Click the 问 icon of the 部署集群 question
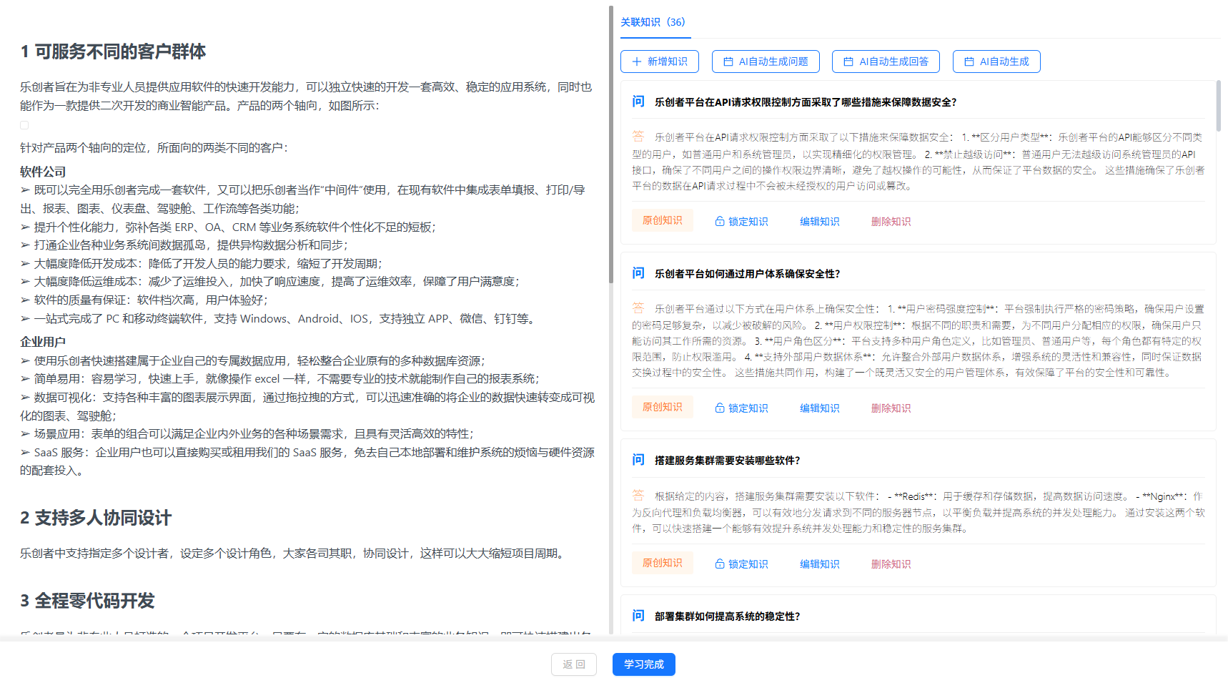Screen dimensions: 1228x683 pos(638,616)
